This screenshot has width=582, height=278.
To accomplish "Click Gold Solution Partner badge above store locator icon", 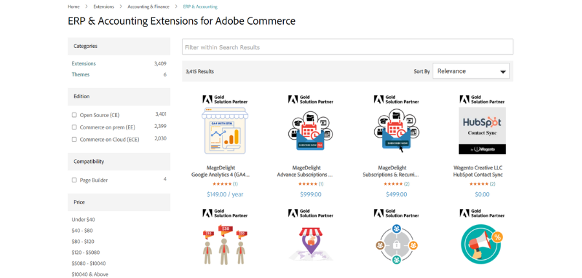I will pyautogui.click(x=310, y=213).
